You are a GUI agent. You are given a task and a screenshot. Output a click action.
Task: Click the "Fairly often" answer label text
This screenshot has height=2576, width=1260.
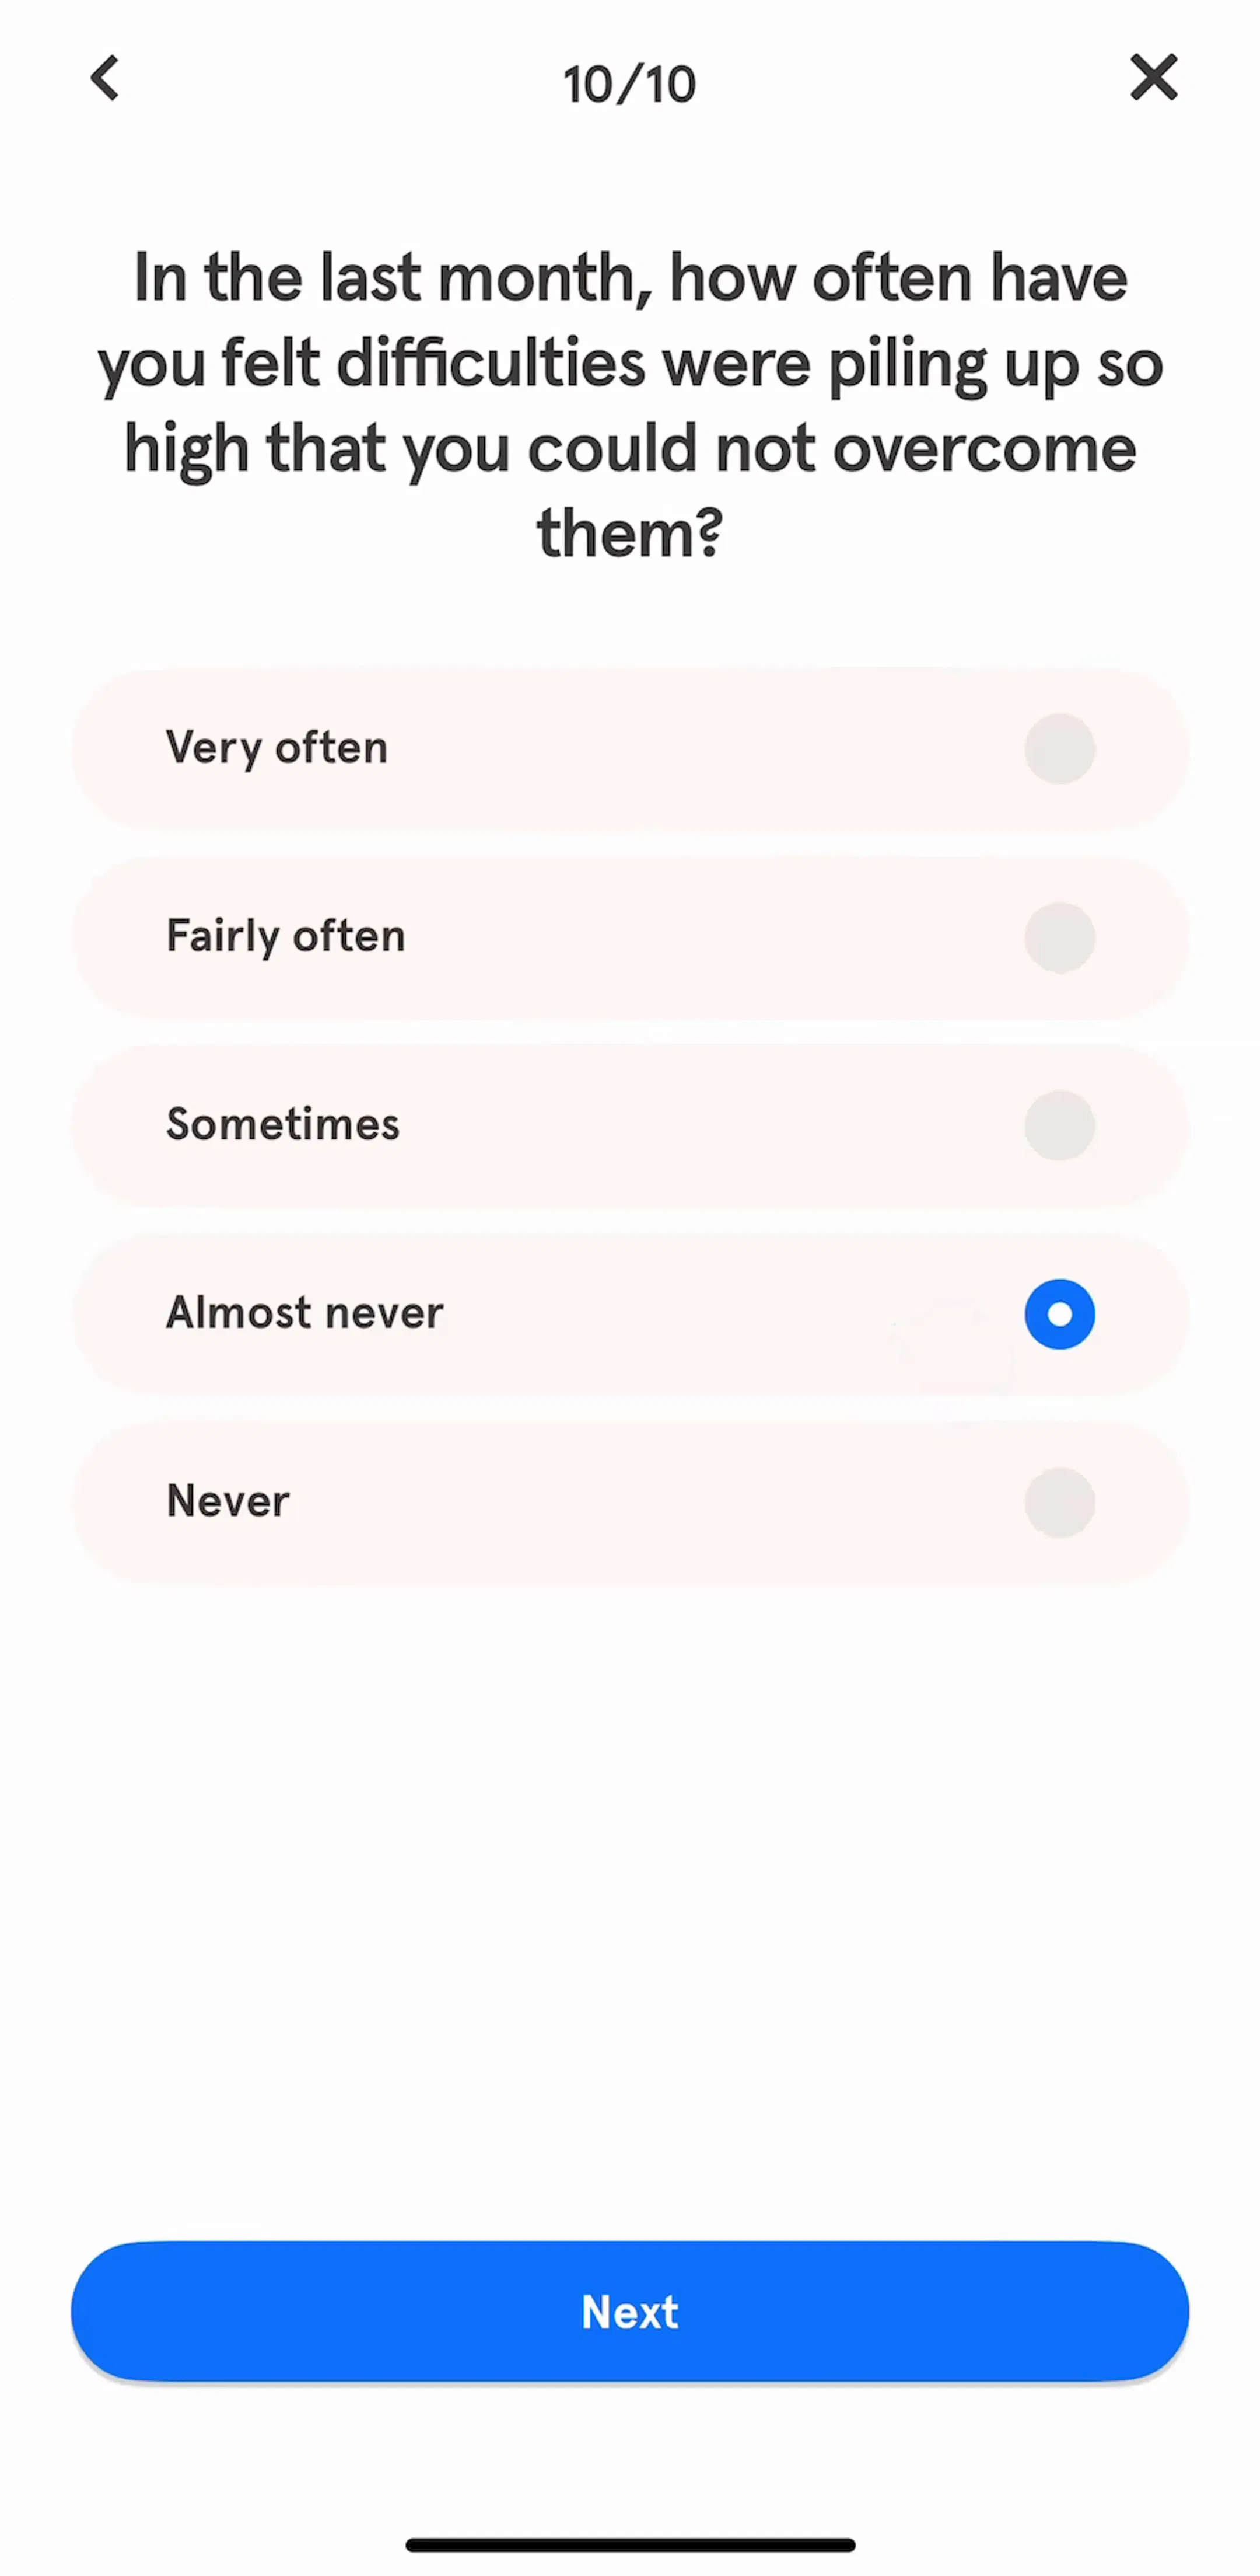[286, 937]
